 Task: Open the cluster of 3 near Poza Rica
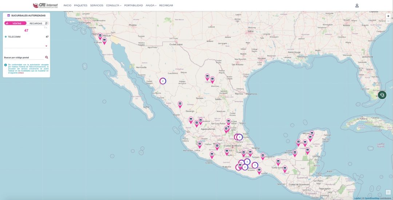[x=239, y=137]
